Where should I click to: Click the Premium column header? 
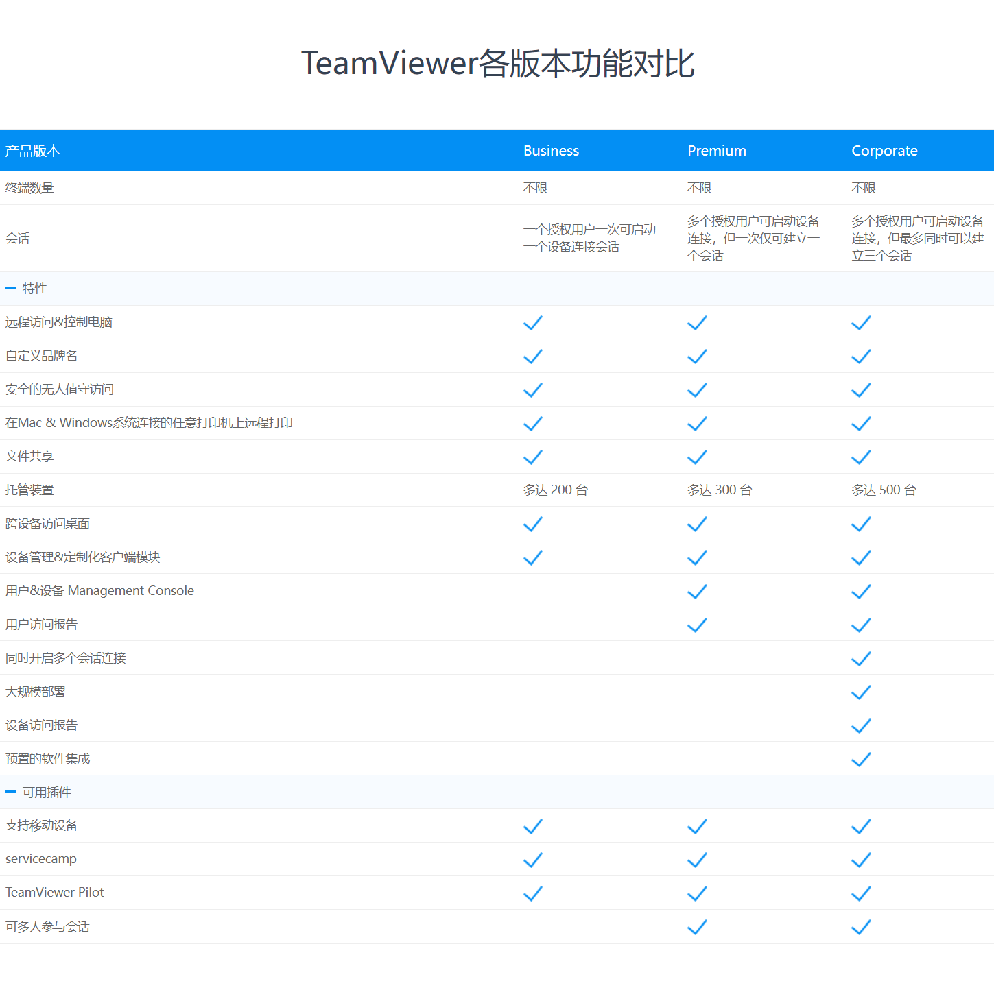click(716, 151)
